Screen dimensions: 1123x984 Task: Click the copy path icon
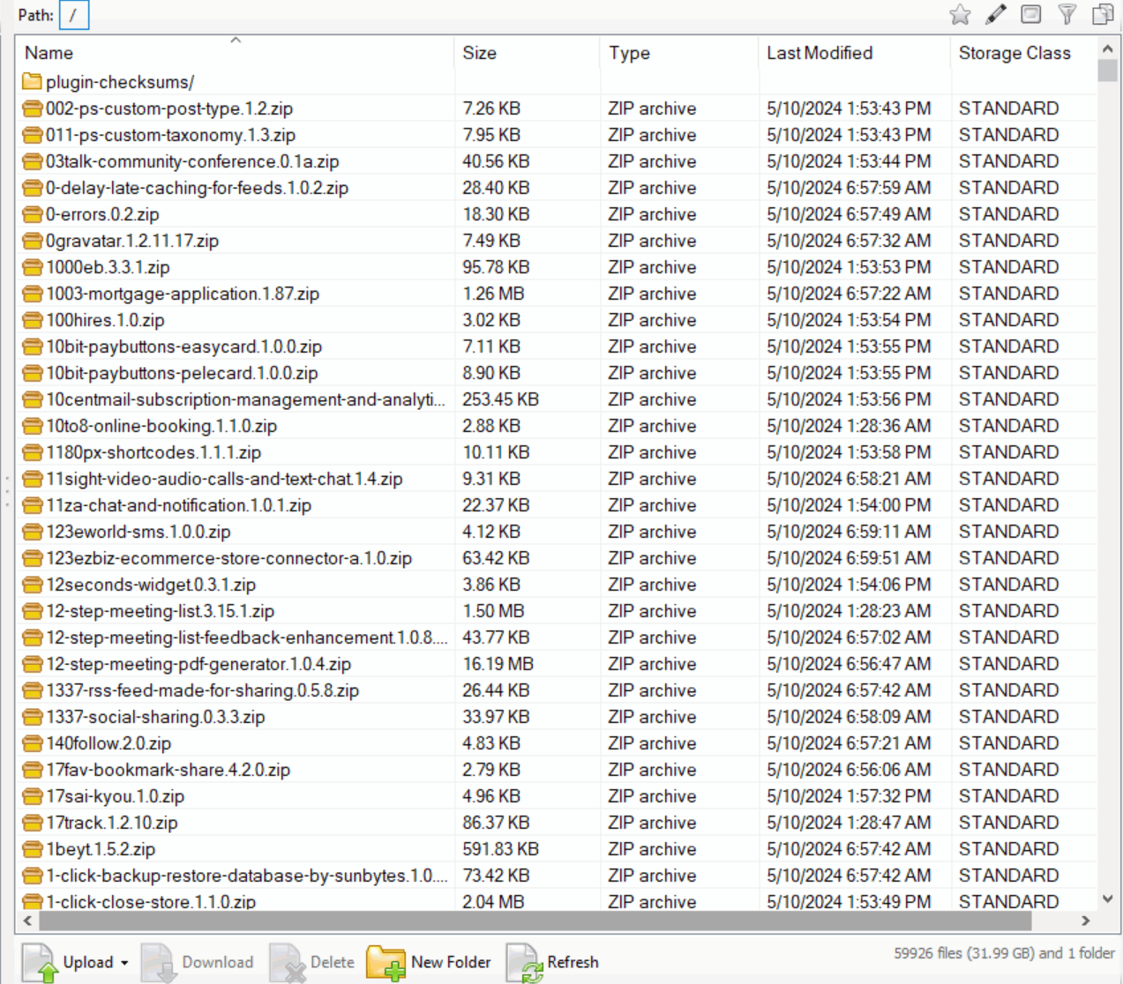pos(1103,14)
